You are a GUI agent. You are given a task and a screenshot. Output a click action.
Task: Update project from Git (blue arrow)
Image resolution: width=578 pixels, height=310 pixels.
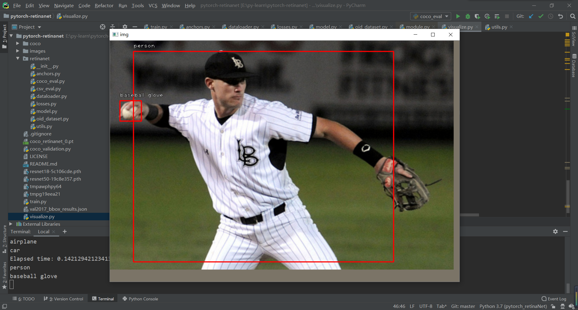531,16
